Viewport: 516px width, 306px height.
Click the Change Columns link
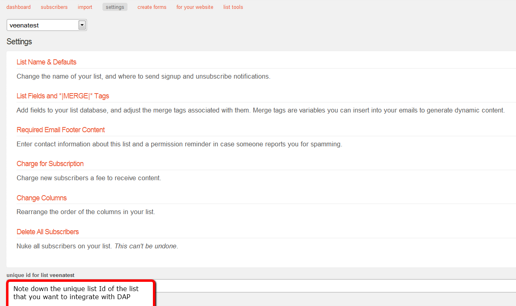(42, 198)
